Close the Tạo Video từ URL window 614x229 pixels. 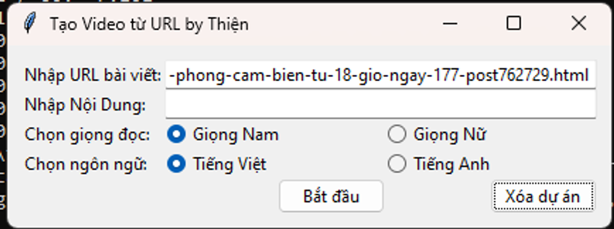click(x=578, y=24)
